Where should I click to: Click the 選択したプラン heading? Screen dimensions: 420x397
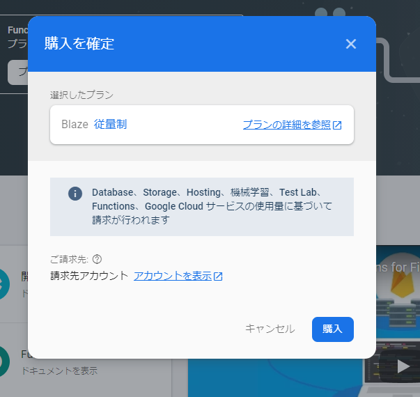pos(81,94)
